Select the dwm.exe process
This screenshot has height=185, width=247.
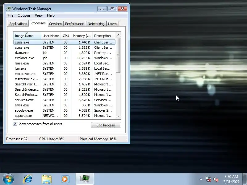(64, 53)
